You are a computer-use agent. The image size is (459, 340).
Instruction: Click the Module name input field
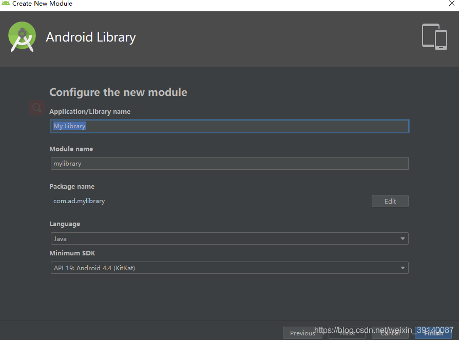click(x=229, y=164)
